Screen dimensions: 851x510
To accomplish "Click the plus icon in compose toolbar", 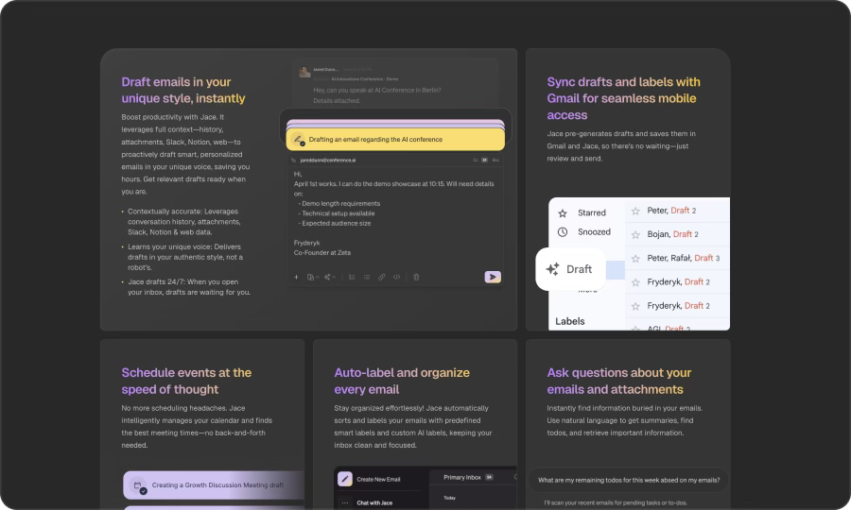I will coord(296,277).
